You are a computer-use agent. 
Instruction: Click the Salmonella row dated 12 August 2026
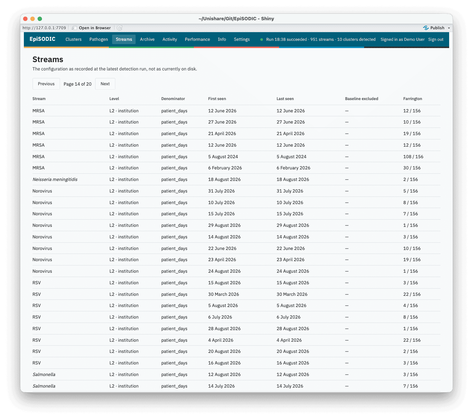(236, 375)
